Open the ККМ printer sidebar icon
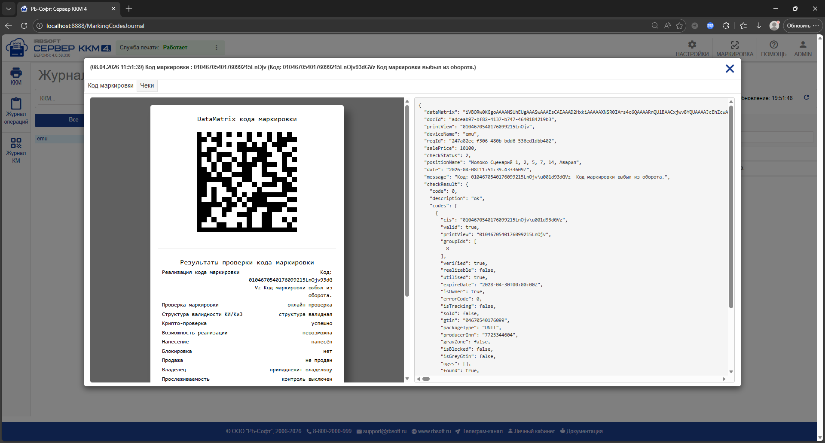The image size is (825, 443). tap(16, 76)
